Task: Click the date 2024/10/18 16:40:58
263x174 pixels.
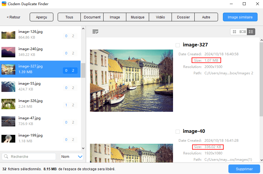Action: (221, 54)
